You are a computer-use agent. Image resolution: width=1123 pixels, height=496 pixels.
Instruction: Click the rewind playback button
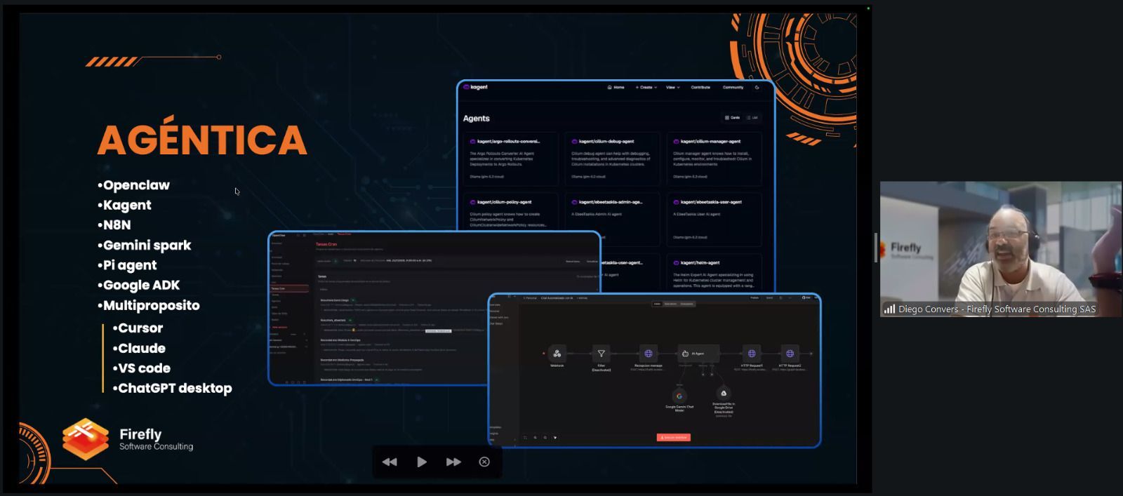(x=390, y=462)
